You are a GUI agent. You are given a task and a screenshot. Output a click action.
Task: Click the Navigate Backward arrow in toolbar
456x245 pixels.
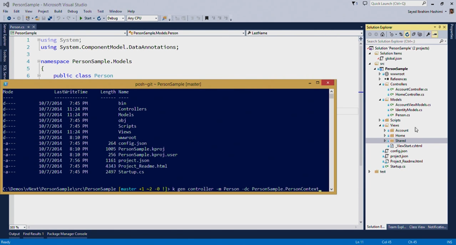coord(9,19)
